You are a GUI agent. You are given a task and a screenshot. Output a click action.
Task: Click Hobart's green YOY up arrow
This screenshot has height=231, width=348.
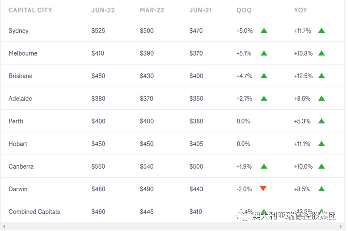coord(321,144)
